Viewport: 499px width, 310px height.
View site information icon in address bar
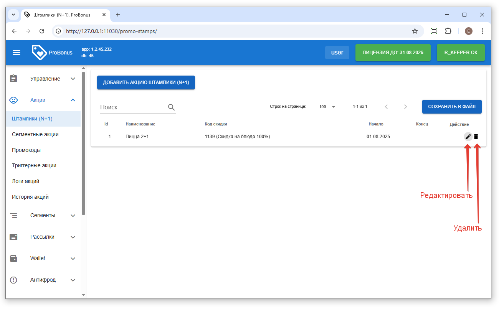(x=59, y=31)
